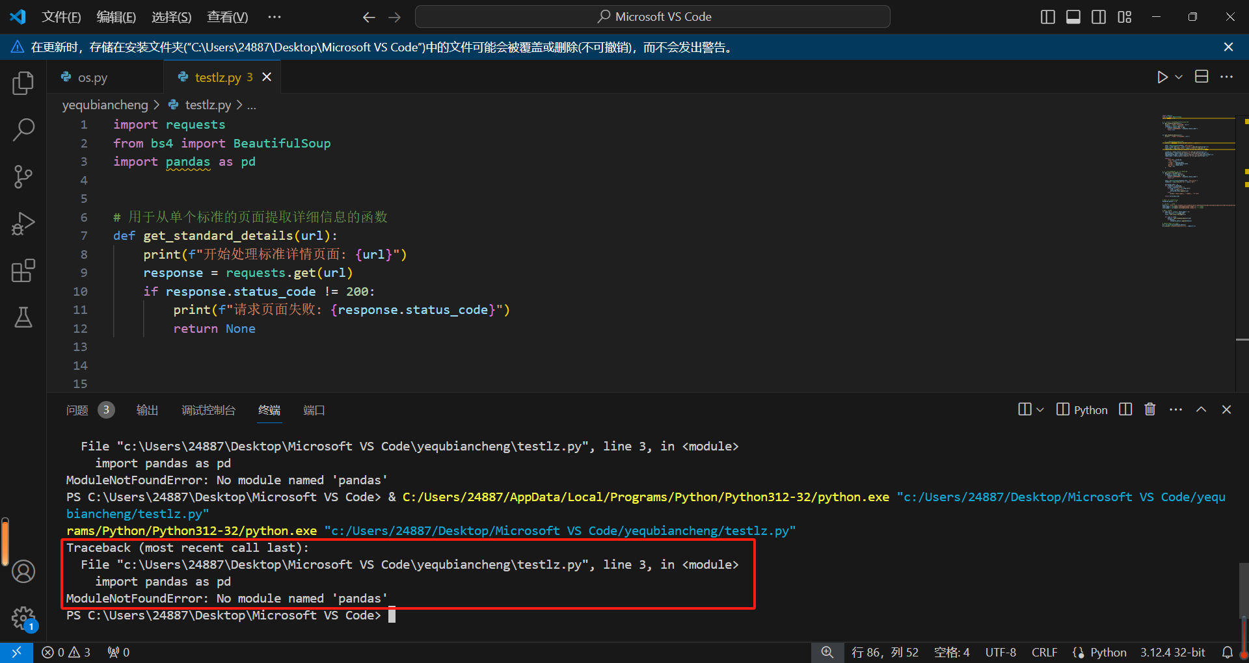
Task: Go forward with the right arrow
Action: tap(394, 17)
